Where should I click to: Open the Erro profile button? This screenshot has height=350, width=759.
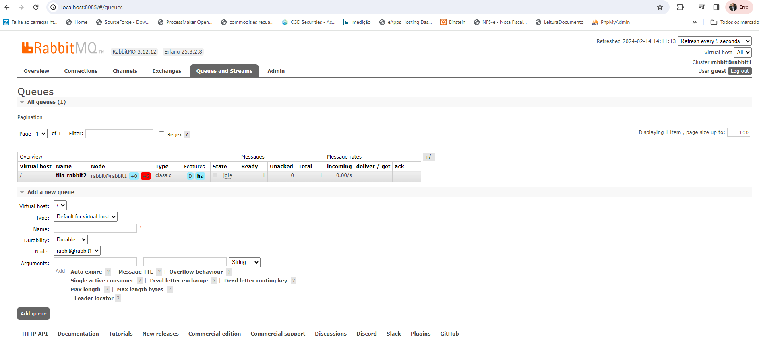coord(739,7)
